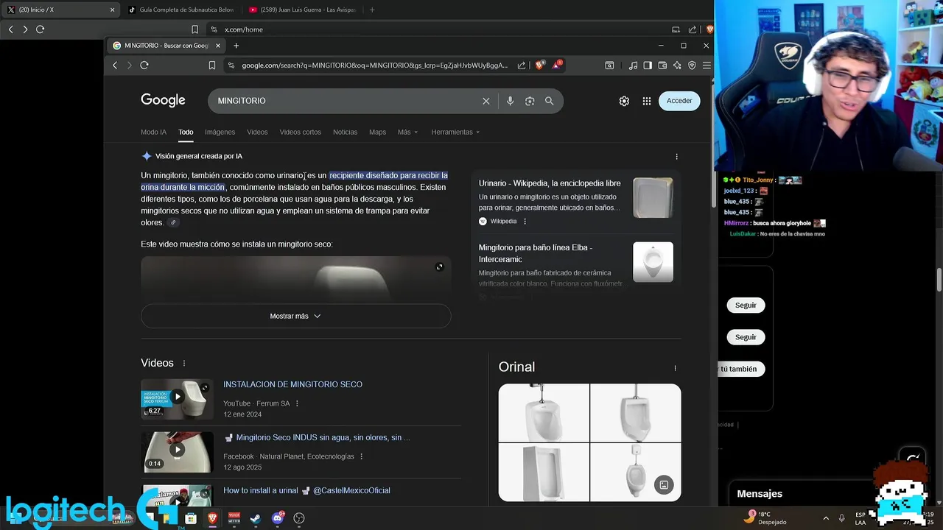Open Voicemeeter from the taskbar

tap(234, 518)
